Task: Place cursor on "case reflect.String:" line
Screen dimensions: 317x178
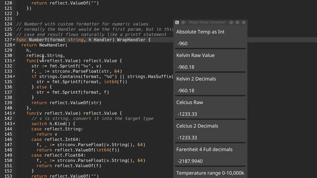Action: click(x=57, y=129)
